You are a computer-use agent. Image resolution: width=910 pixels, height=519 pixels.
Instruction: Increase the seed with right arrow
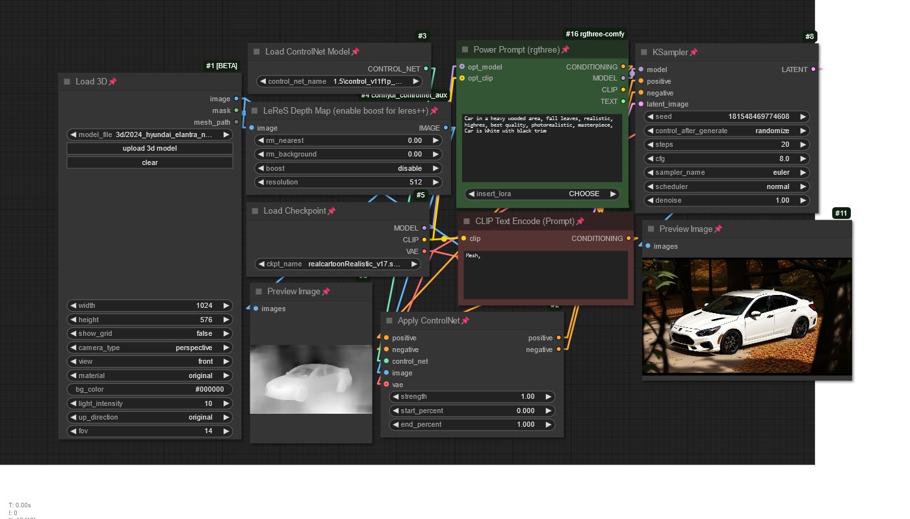803,117
